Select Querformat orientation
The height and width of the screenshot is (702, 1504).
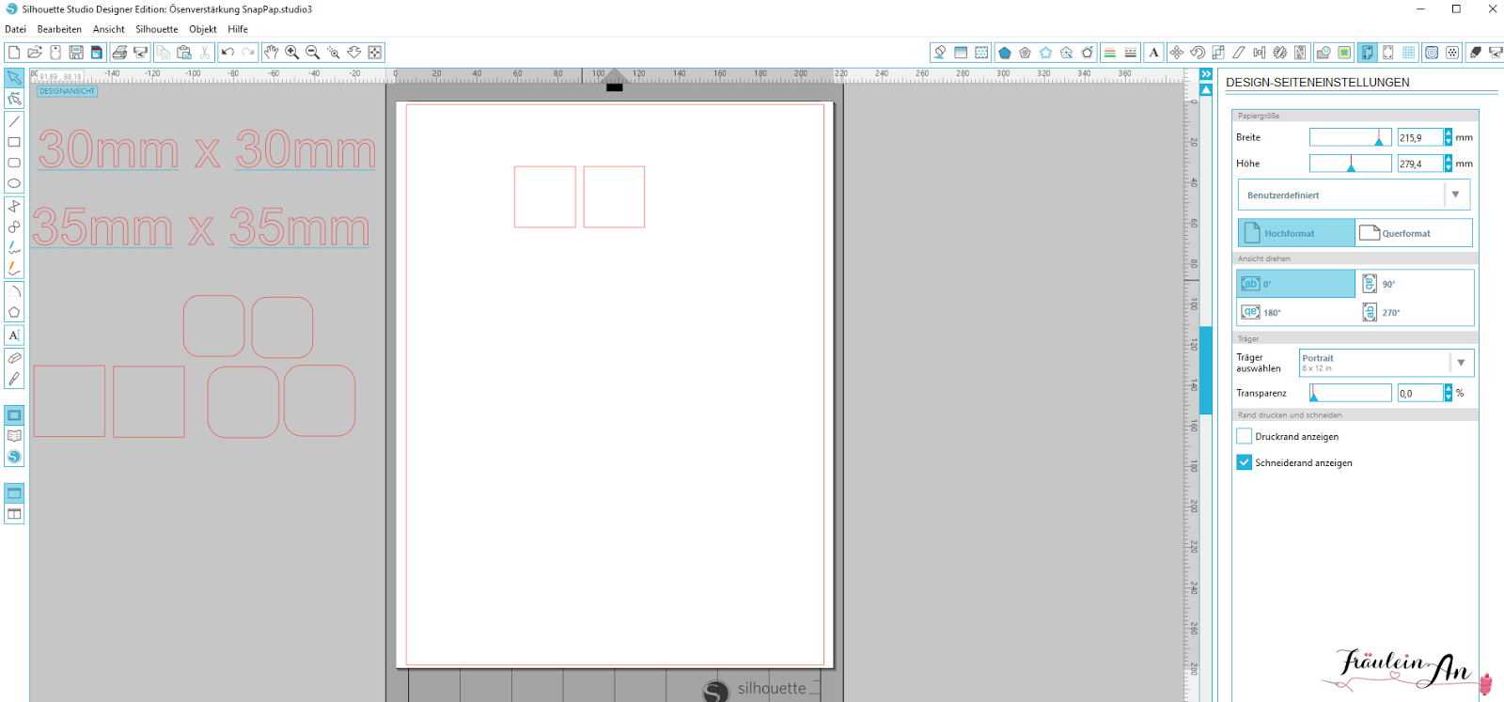click(x=1414, y=233)
